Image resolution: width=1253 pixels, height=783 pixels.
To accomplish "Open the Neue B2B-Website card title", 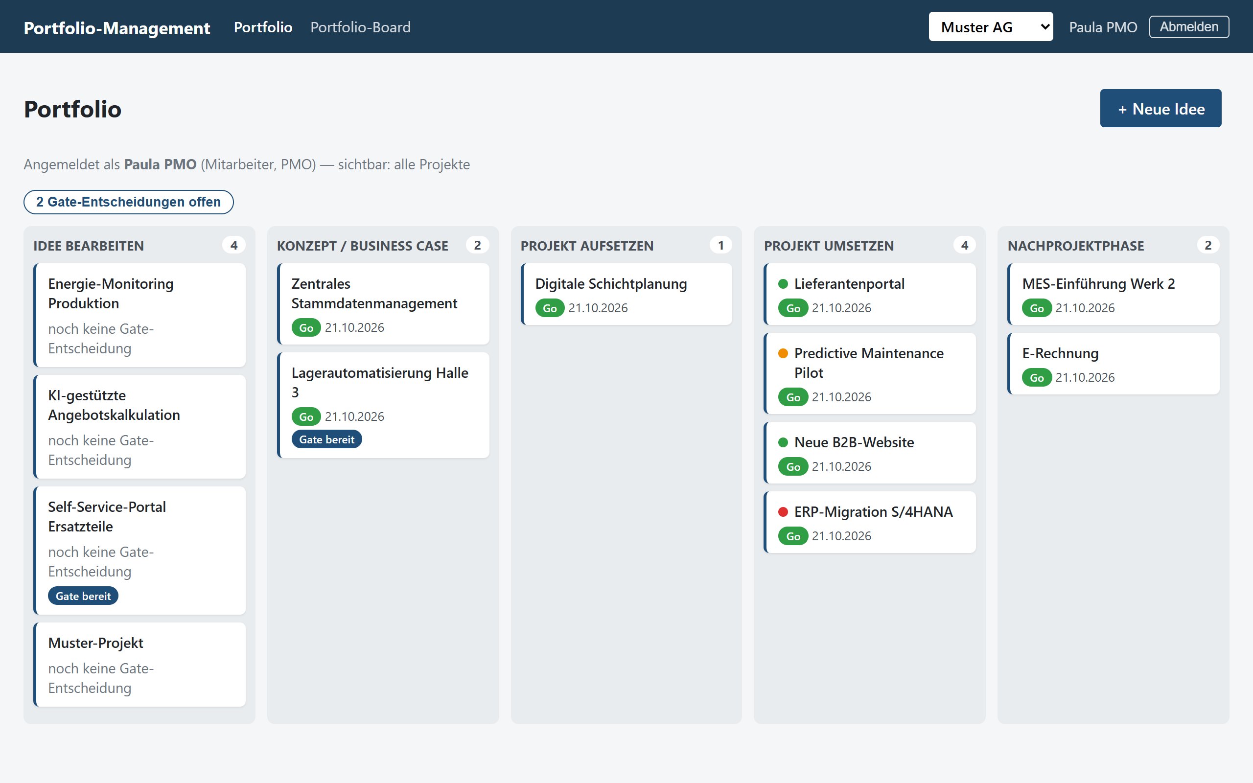I will [x=854, y=442].
